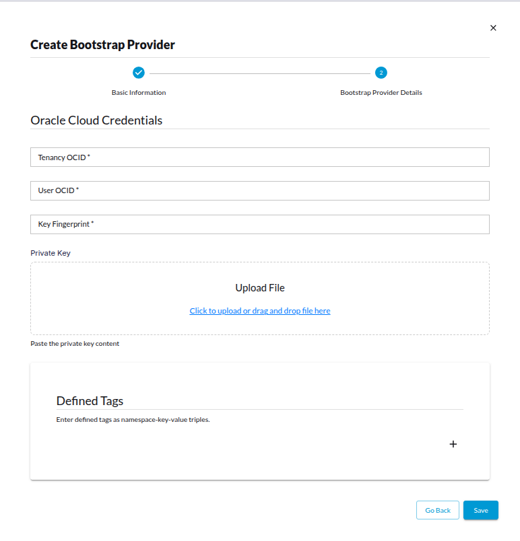The image size is (520, 541).
Task: Click the Save button
Action: tap(480, 510)
